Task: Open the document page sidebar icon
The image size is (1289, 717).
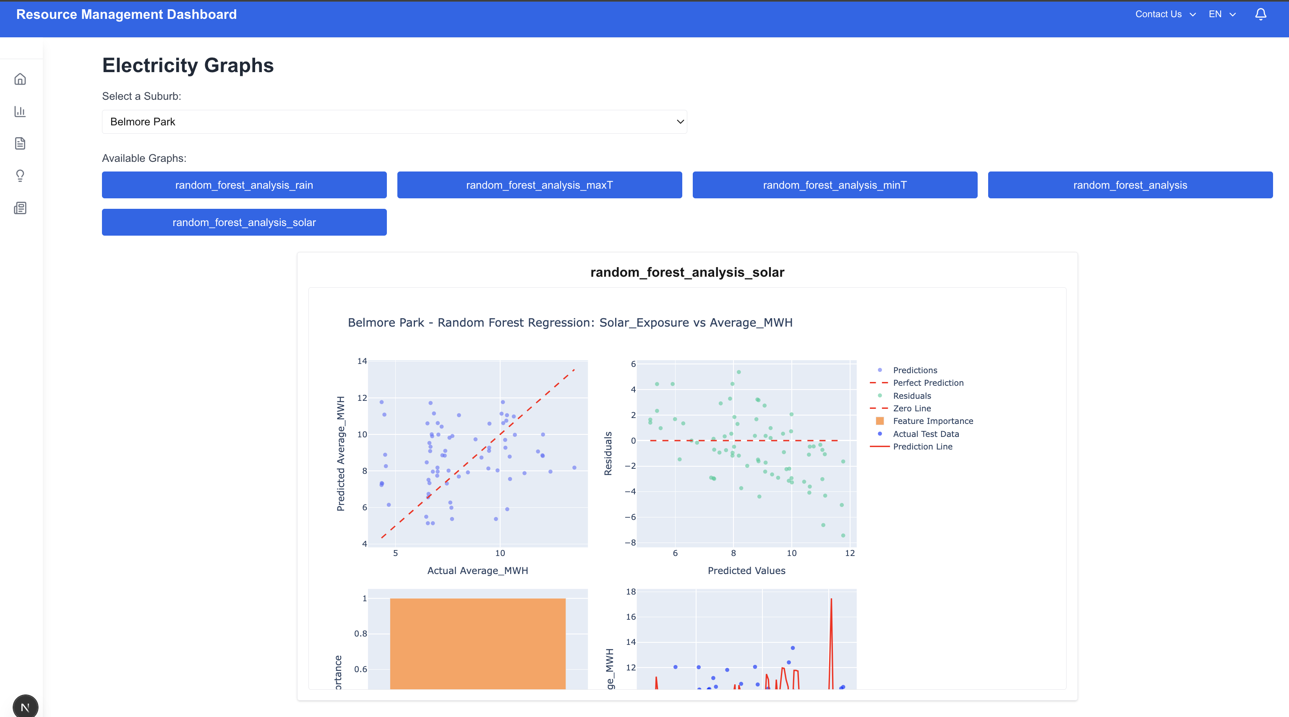Action: tap(20, 143)
